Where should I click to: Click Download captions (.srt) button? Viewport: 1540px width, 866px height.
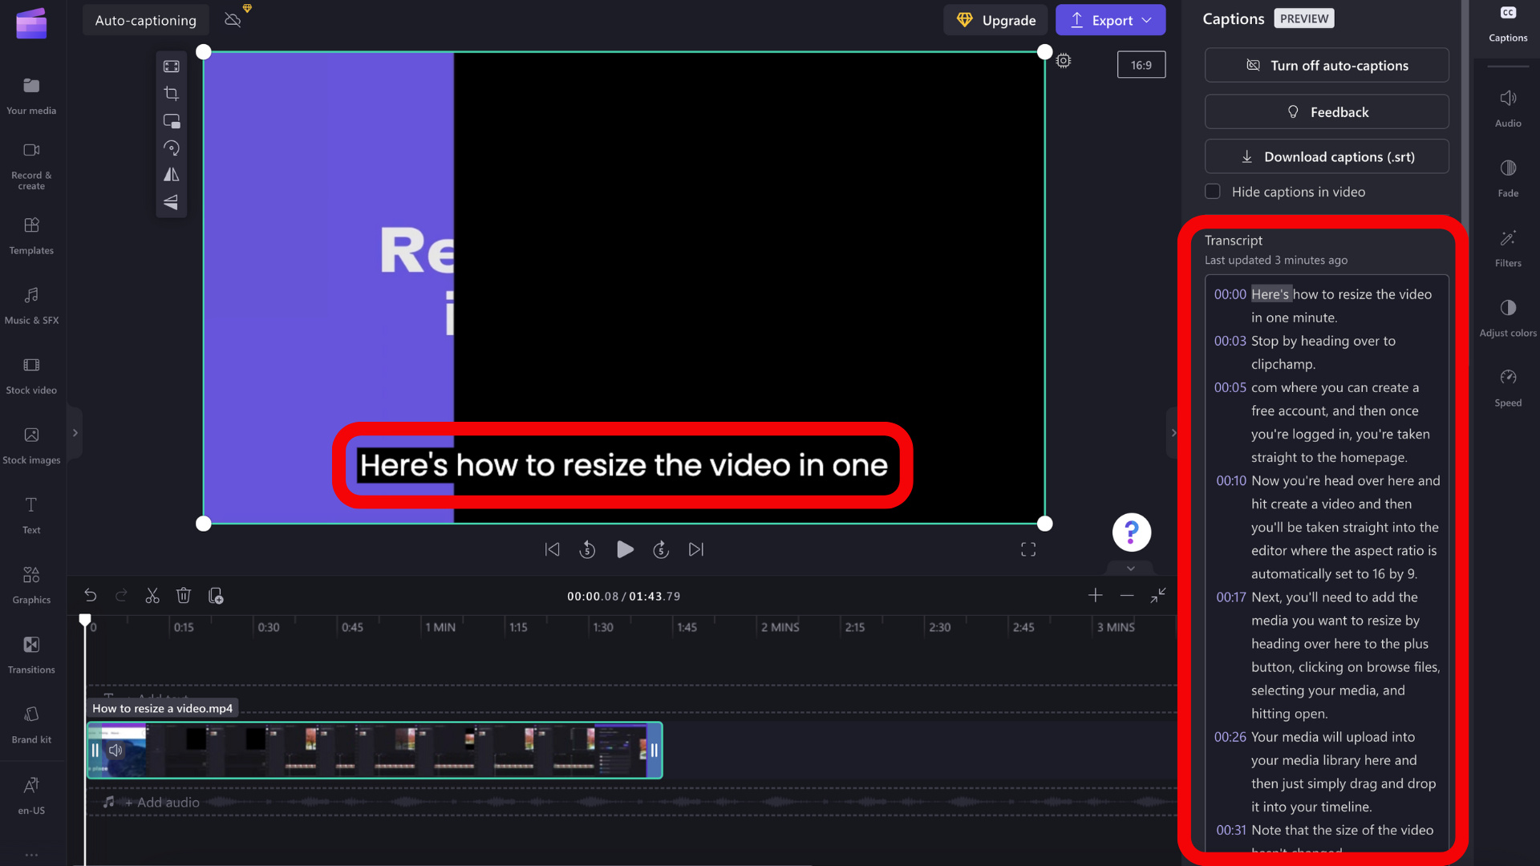pyautogui.click(x=1327, y=157)
